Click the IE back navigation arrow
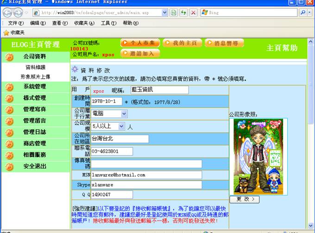Viewport: 315px width, 233px height. (8, 13)
